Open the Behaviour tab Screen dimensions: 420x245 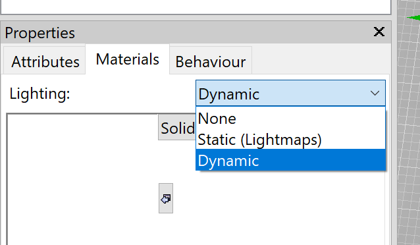211,61
